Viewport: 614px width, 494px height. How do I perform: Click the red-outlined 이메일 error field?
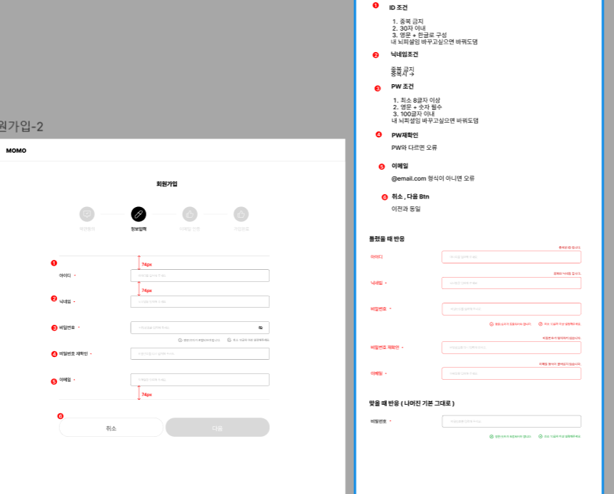tap(511, 373)
